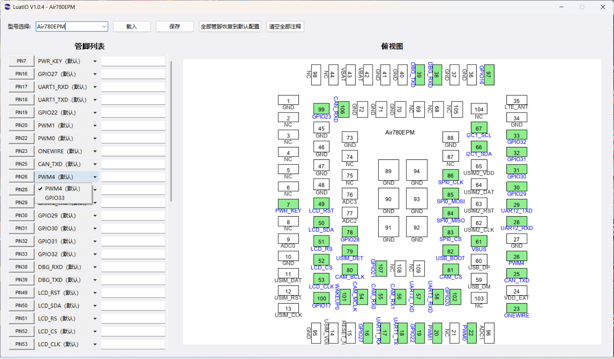
Task: Click pin 106 CAN_RXD pad in top view
Action: pos(343,109)
